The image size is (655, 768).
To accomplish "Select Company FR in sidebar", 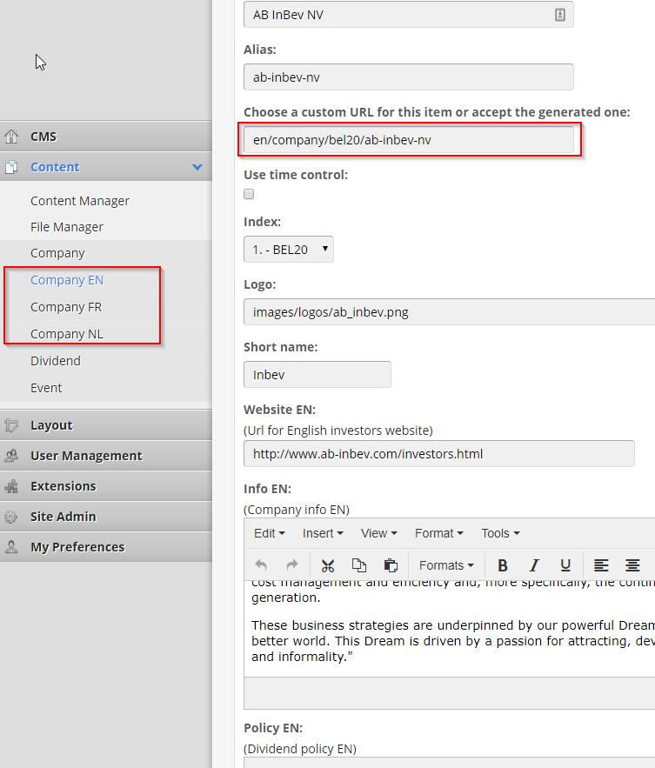I will pyautogui.click(x=65, y=307).
